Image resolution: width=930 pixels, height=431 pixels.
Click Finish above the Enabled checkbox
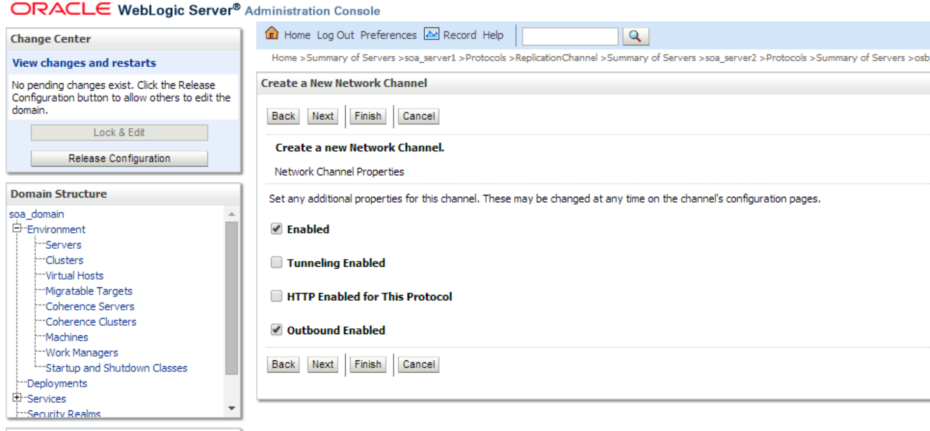pos(368,116)
